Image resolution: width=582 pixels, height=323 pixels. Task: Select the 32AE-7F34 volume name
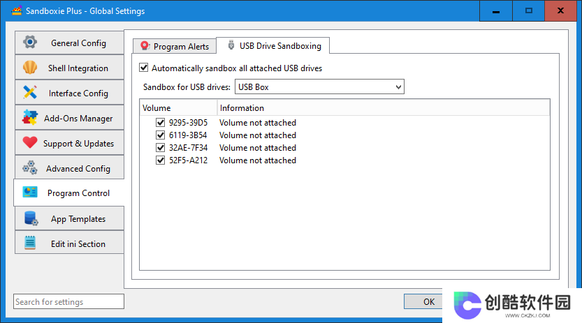point(188,148)
